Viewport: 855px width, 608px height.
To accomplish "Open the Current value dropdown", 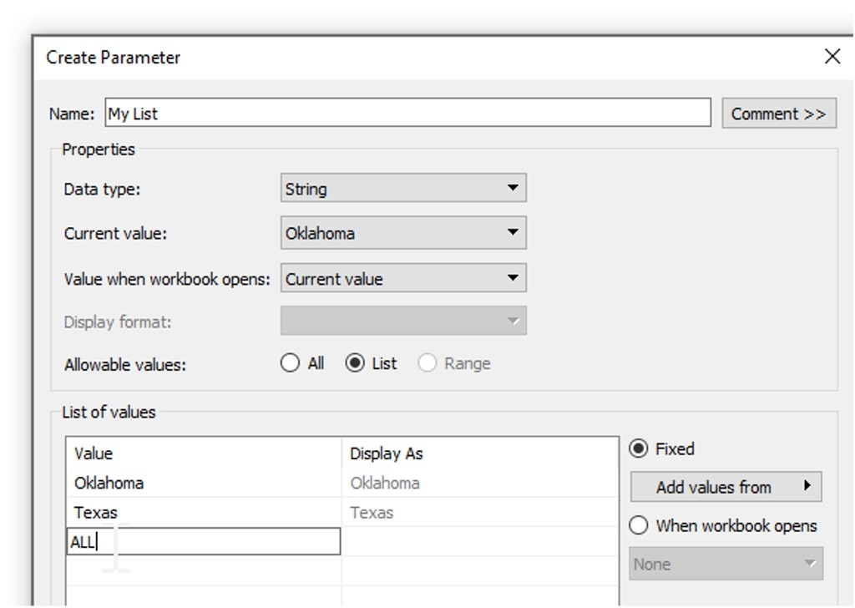I will (403, 233).
